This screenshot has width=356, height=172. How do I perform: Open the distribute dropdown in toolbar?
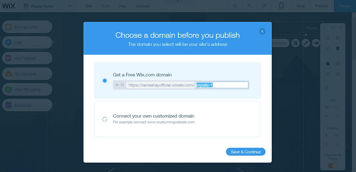328,75
